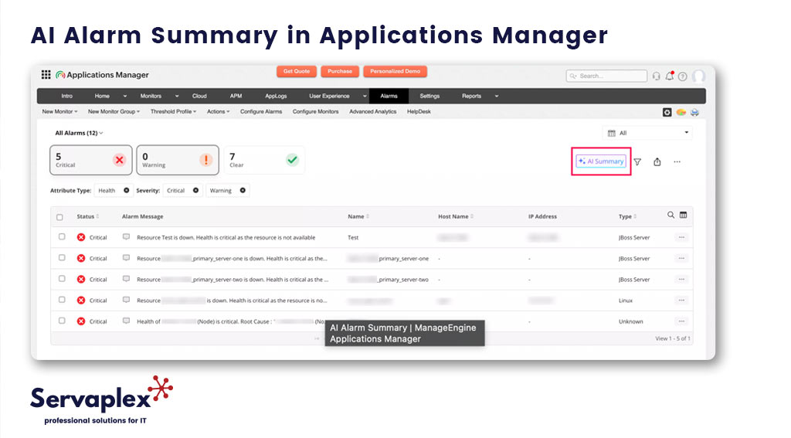Expand the Threshold Profile menu
This screenshot has height=438, width=791.
tap(173, 111)
